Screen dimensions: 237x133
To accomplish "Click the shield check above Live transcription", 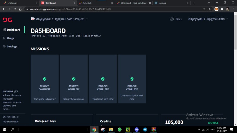I will pyautogui.click(x=132, y=79).
